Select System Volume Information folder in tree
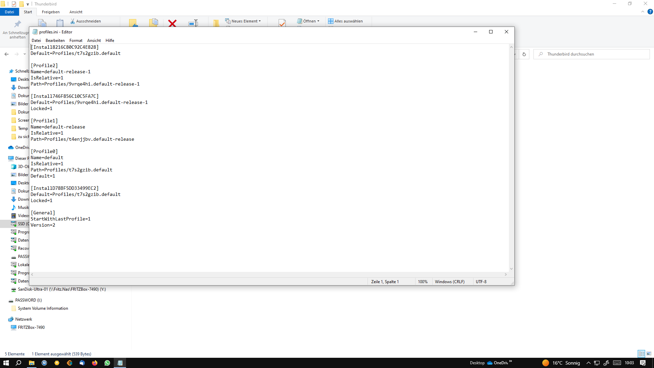This screenshot has width=654, height=368. coord(43,308)
